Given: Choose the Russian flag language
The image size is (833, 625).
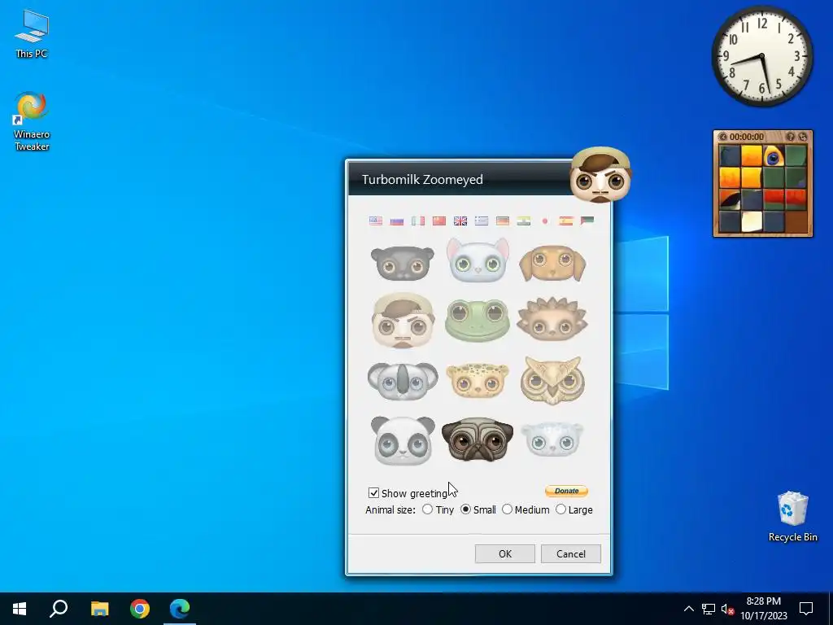Looking at the screenshot, I should tap(397, 221).
